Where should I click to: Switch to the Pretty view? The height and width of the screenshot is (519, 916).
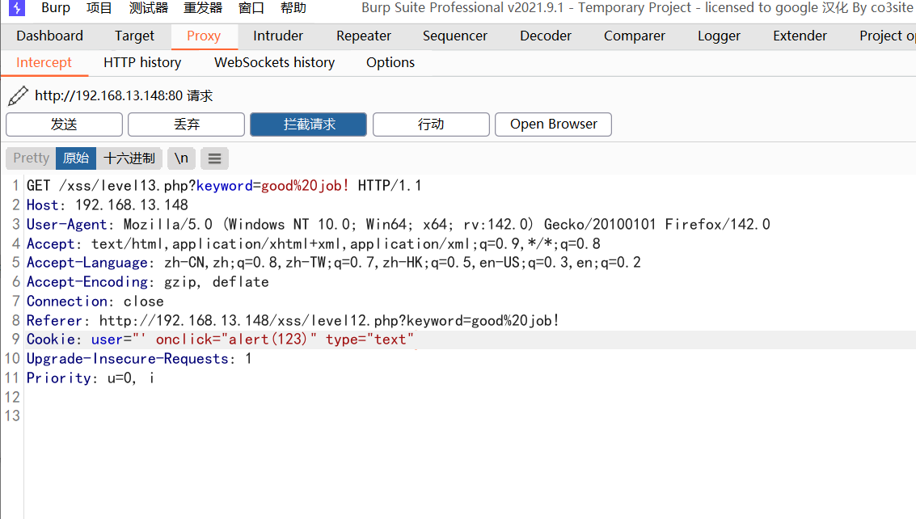(x=31, y=158)
